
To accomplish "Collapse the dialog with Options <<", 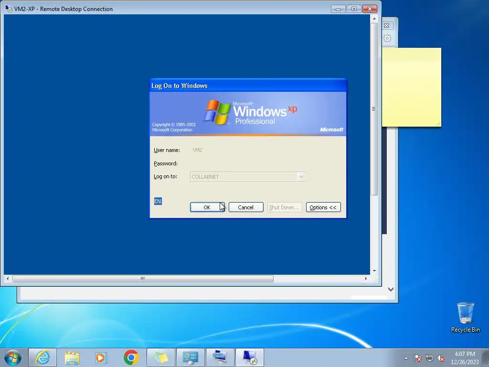I will click(x=323, y=207).
